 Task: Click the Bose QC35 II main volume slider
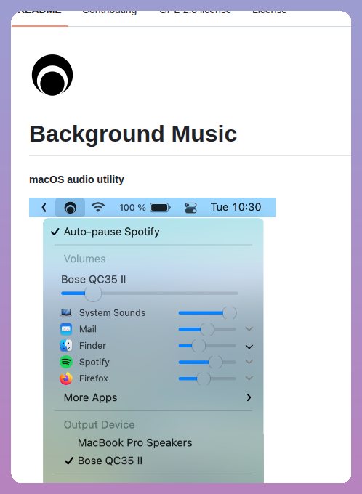[x=150, y=293]
